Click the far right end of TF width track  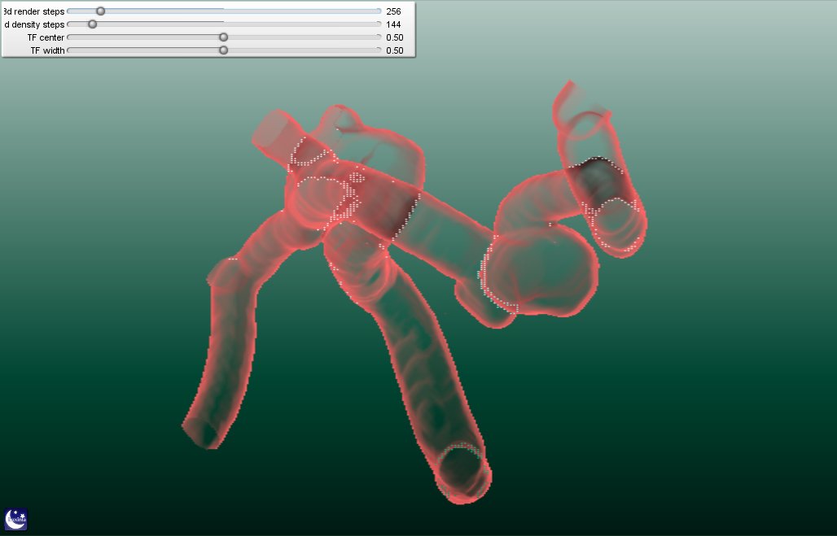[x=379, y=50]
